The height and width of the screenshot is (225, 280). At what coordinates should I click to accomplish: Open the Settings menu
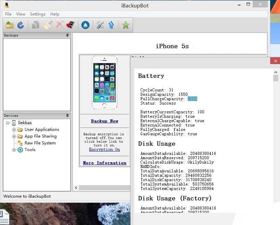pos(37,14)
